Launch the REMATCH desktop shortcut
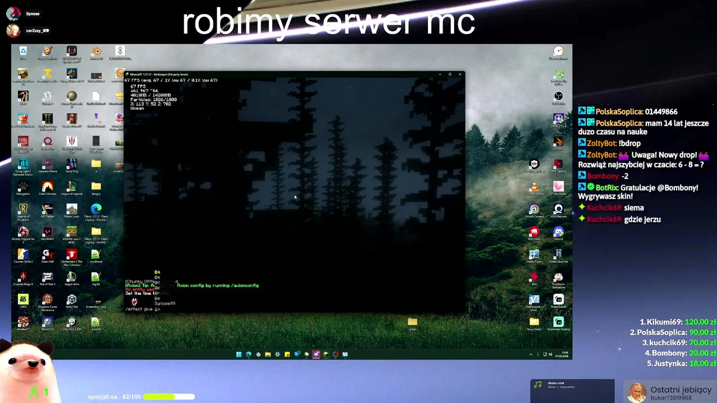The height and width of the screenshot is (403, 717). click(x=48, y=324)
